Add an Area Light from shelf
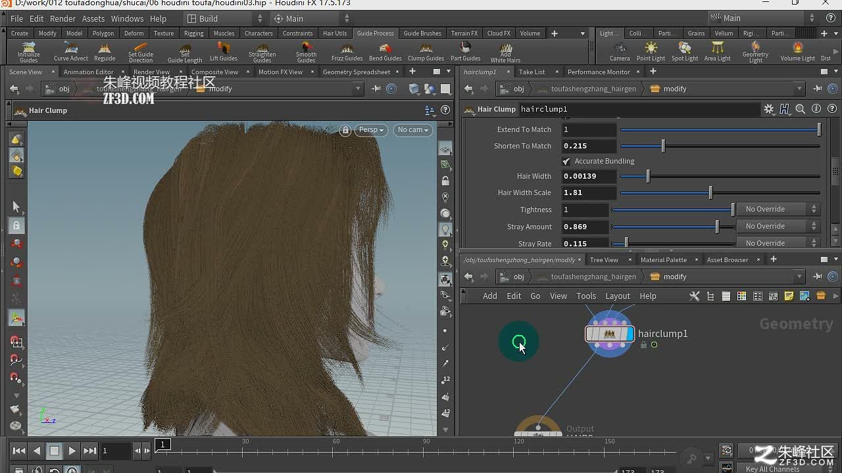842x473 pixels. (x=717, y=52)
